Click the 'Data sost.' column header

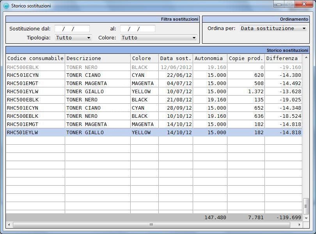pyautogui.click(x=176, y=58)
